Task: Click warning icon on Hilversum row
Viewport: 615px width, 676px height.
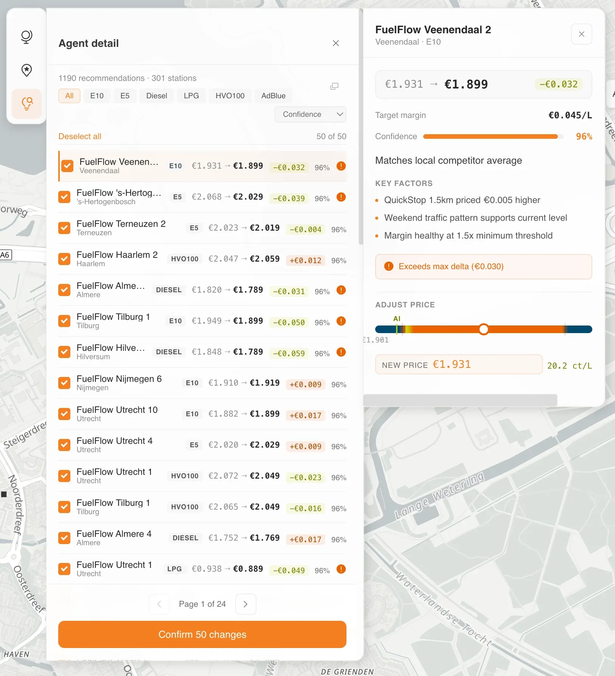Action: pos(341,352)
